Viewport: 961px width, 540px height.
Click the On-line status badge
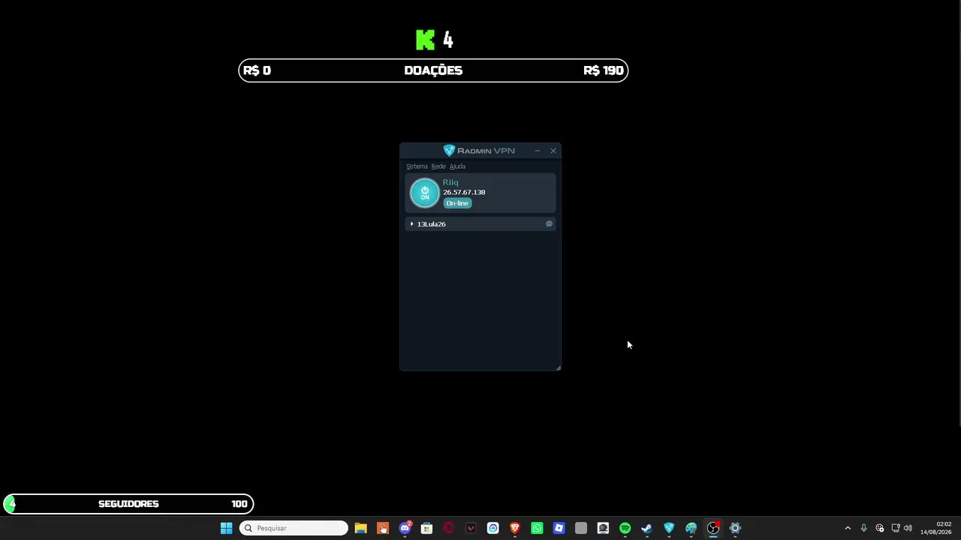[457, 203]
